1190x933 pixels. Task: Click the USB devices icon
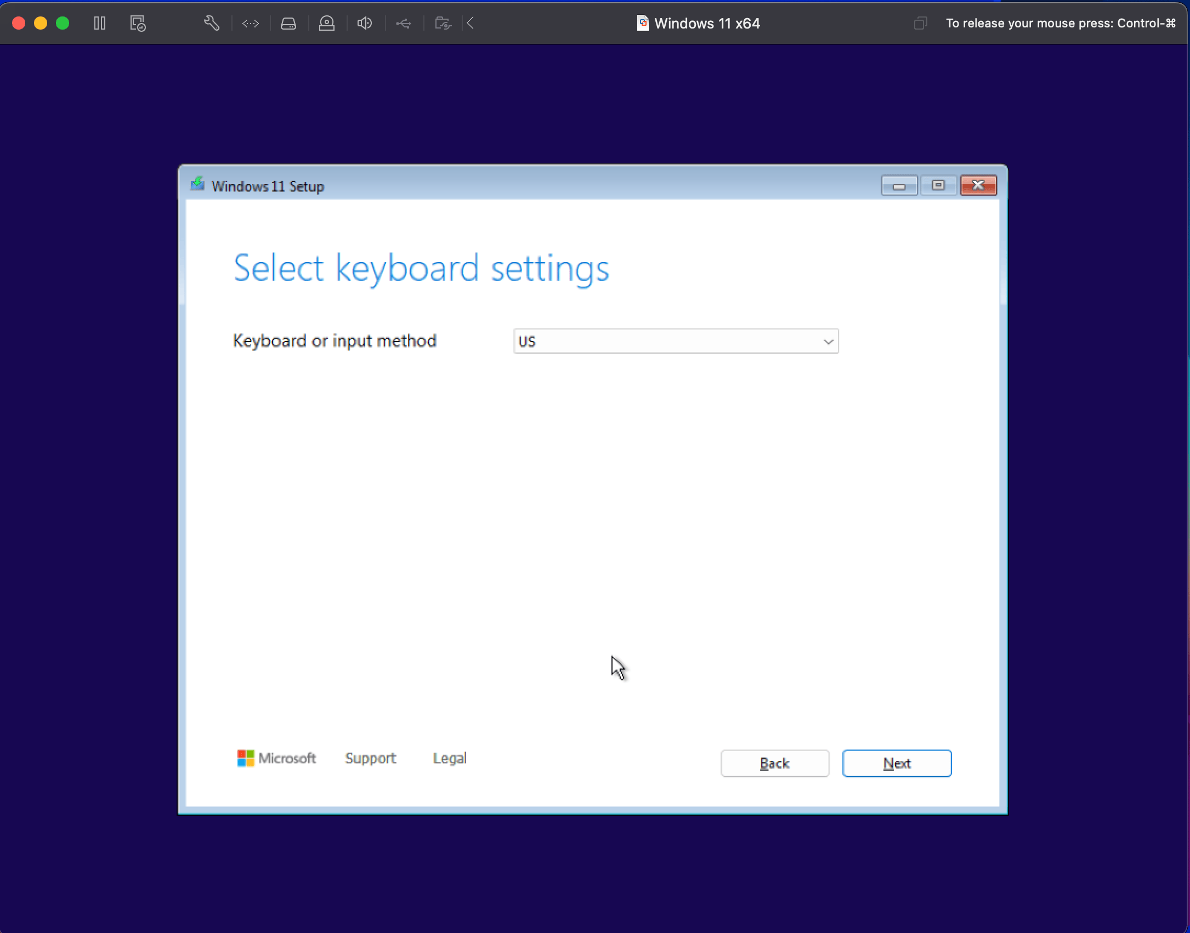tap(404, 23)
